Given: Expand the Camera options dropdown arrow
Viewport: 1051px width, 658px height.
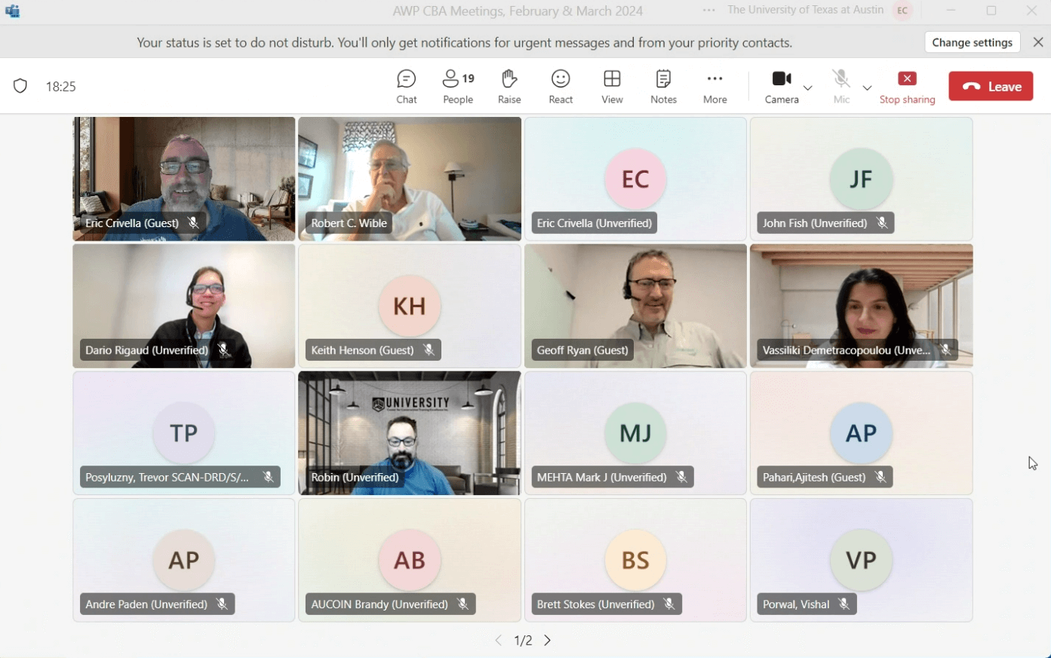Looking at the screenshot, I should point(808,88).
